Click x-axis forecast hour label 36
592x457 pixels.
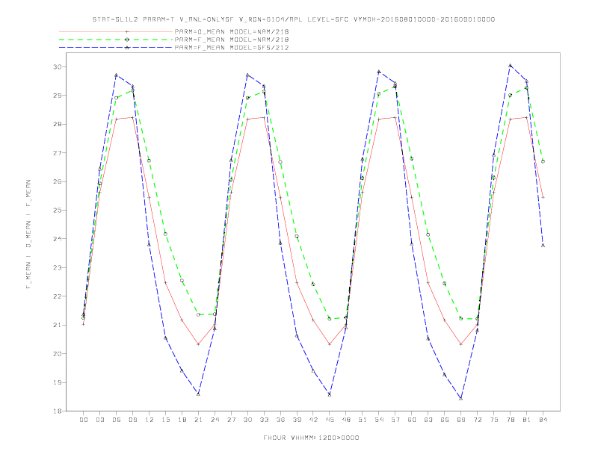pyautogui.click(x=280, y=420)
